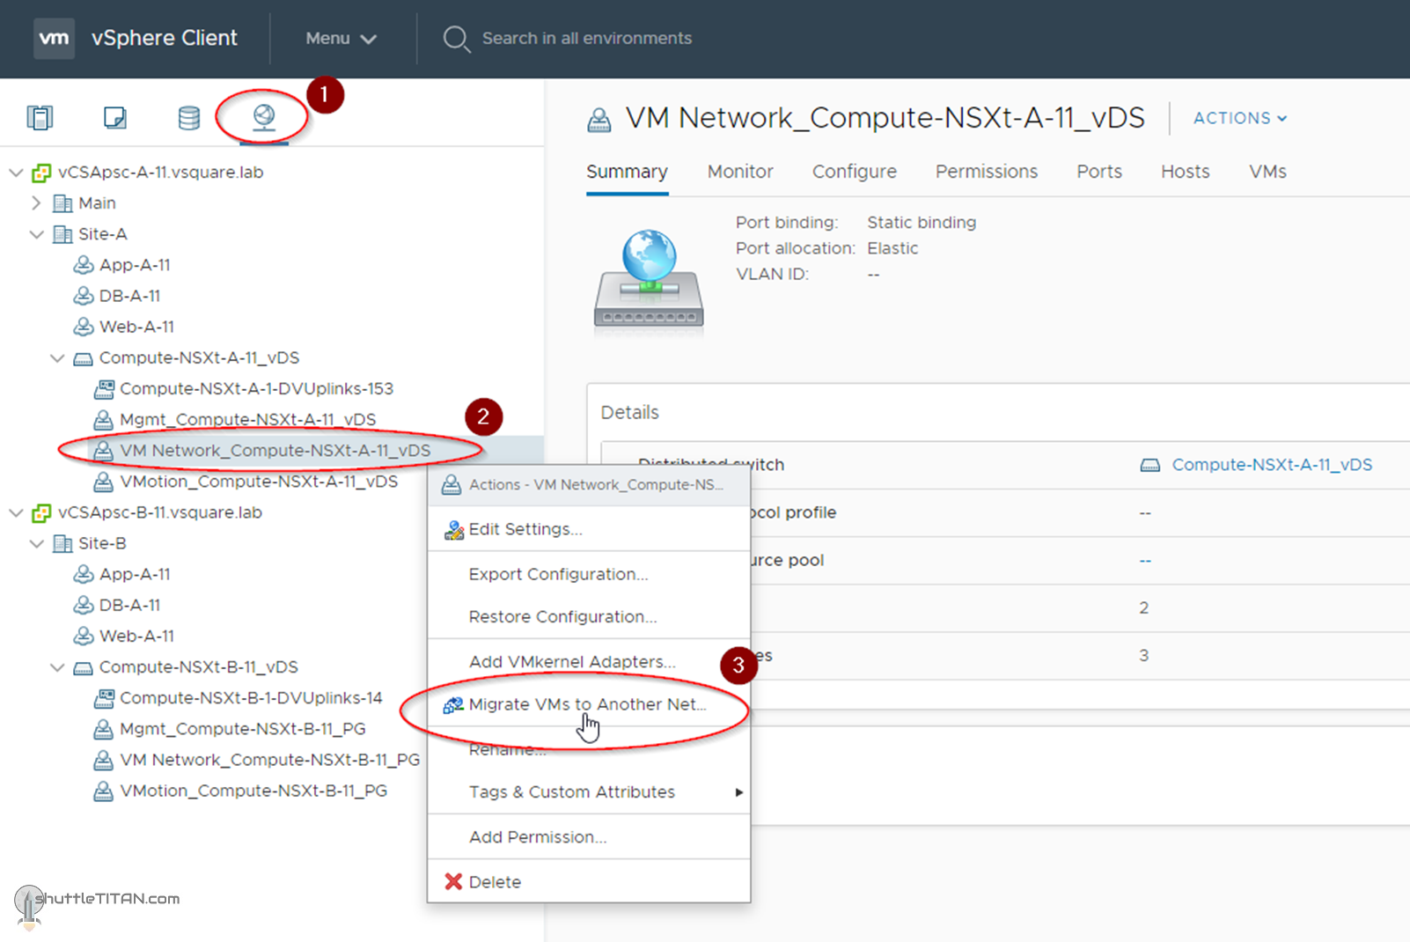Select Export Configuration from context menu
The height and width of the screenshot is (942, 1410).
point(558,574)
